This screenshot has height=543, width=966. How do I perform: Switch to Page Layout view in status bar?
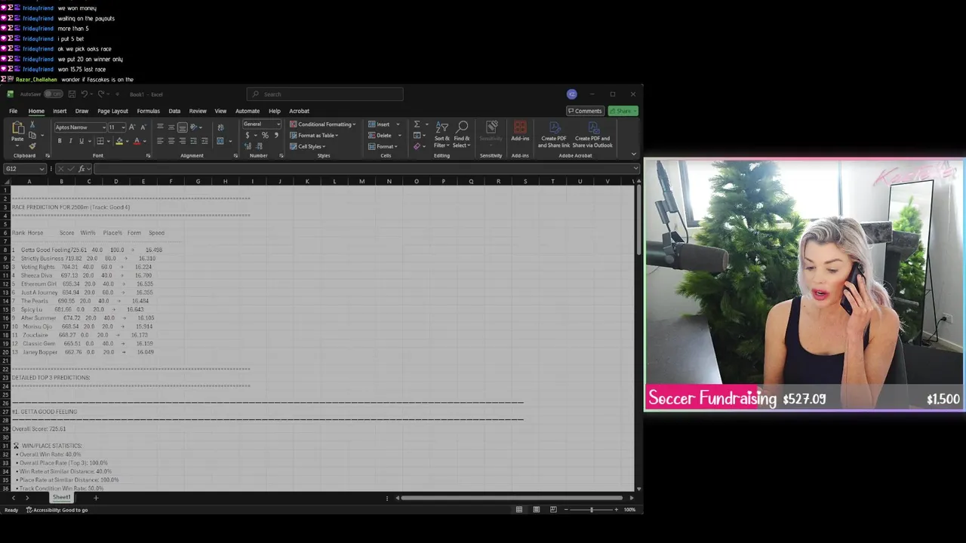coord(537,510)
